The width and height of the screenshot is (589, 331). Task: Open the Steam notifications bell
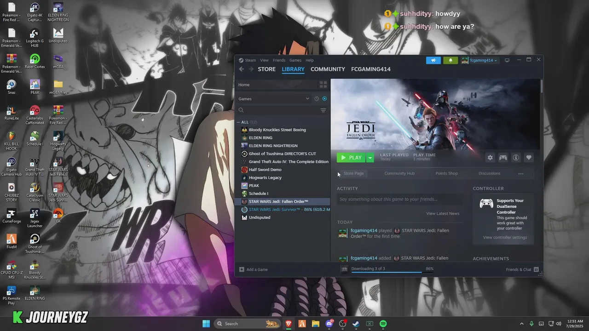(450, 60)
